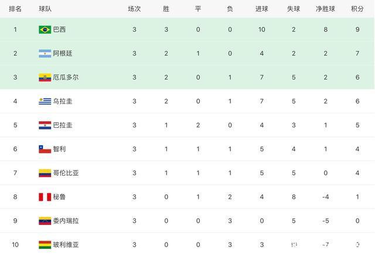Screen dimensions: 375x256
Task: Click the Chile flag icon
Action: (45, 149)
